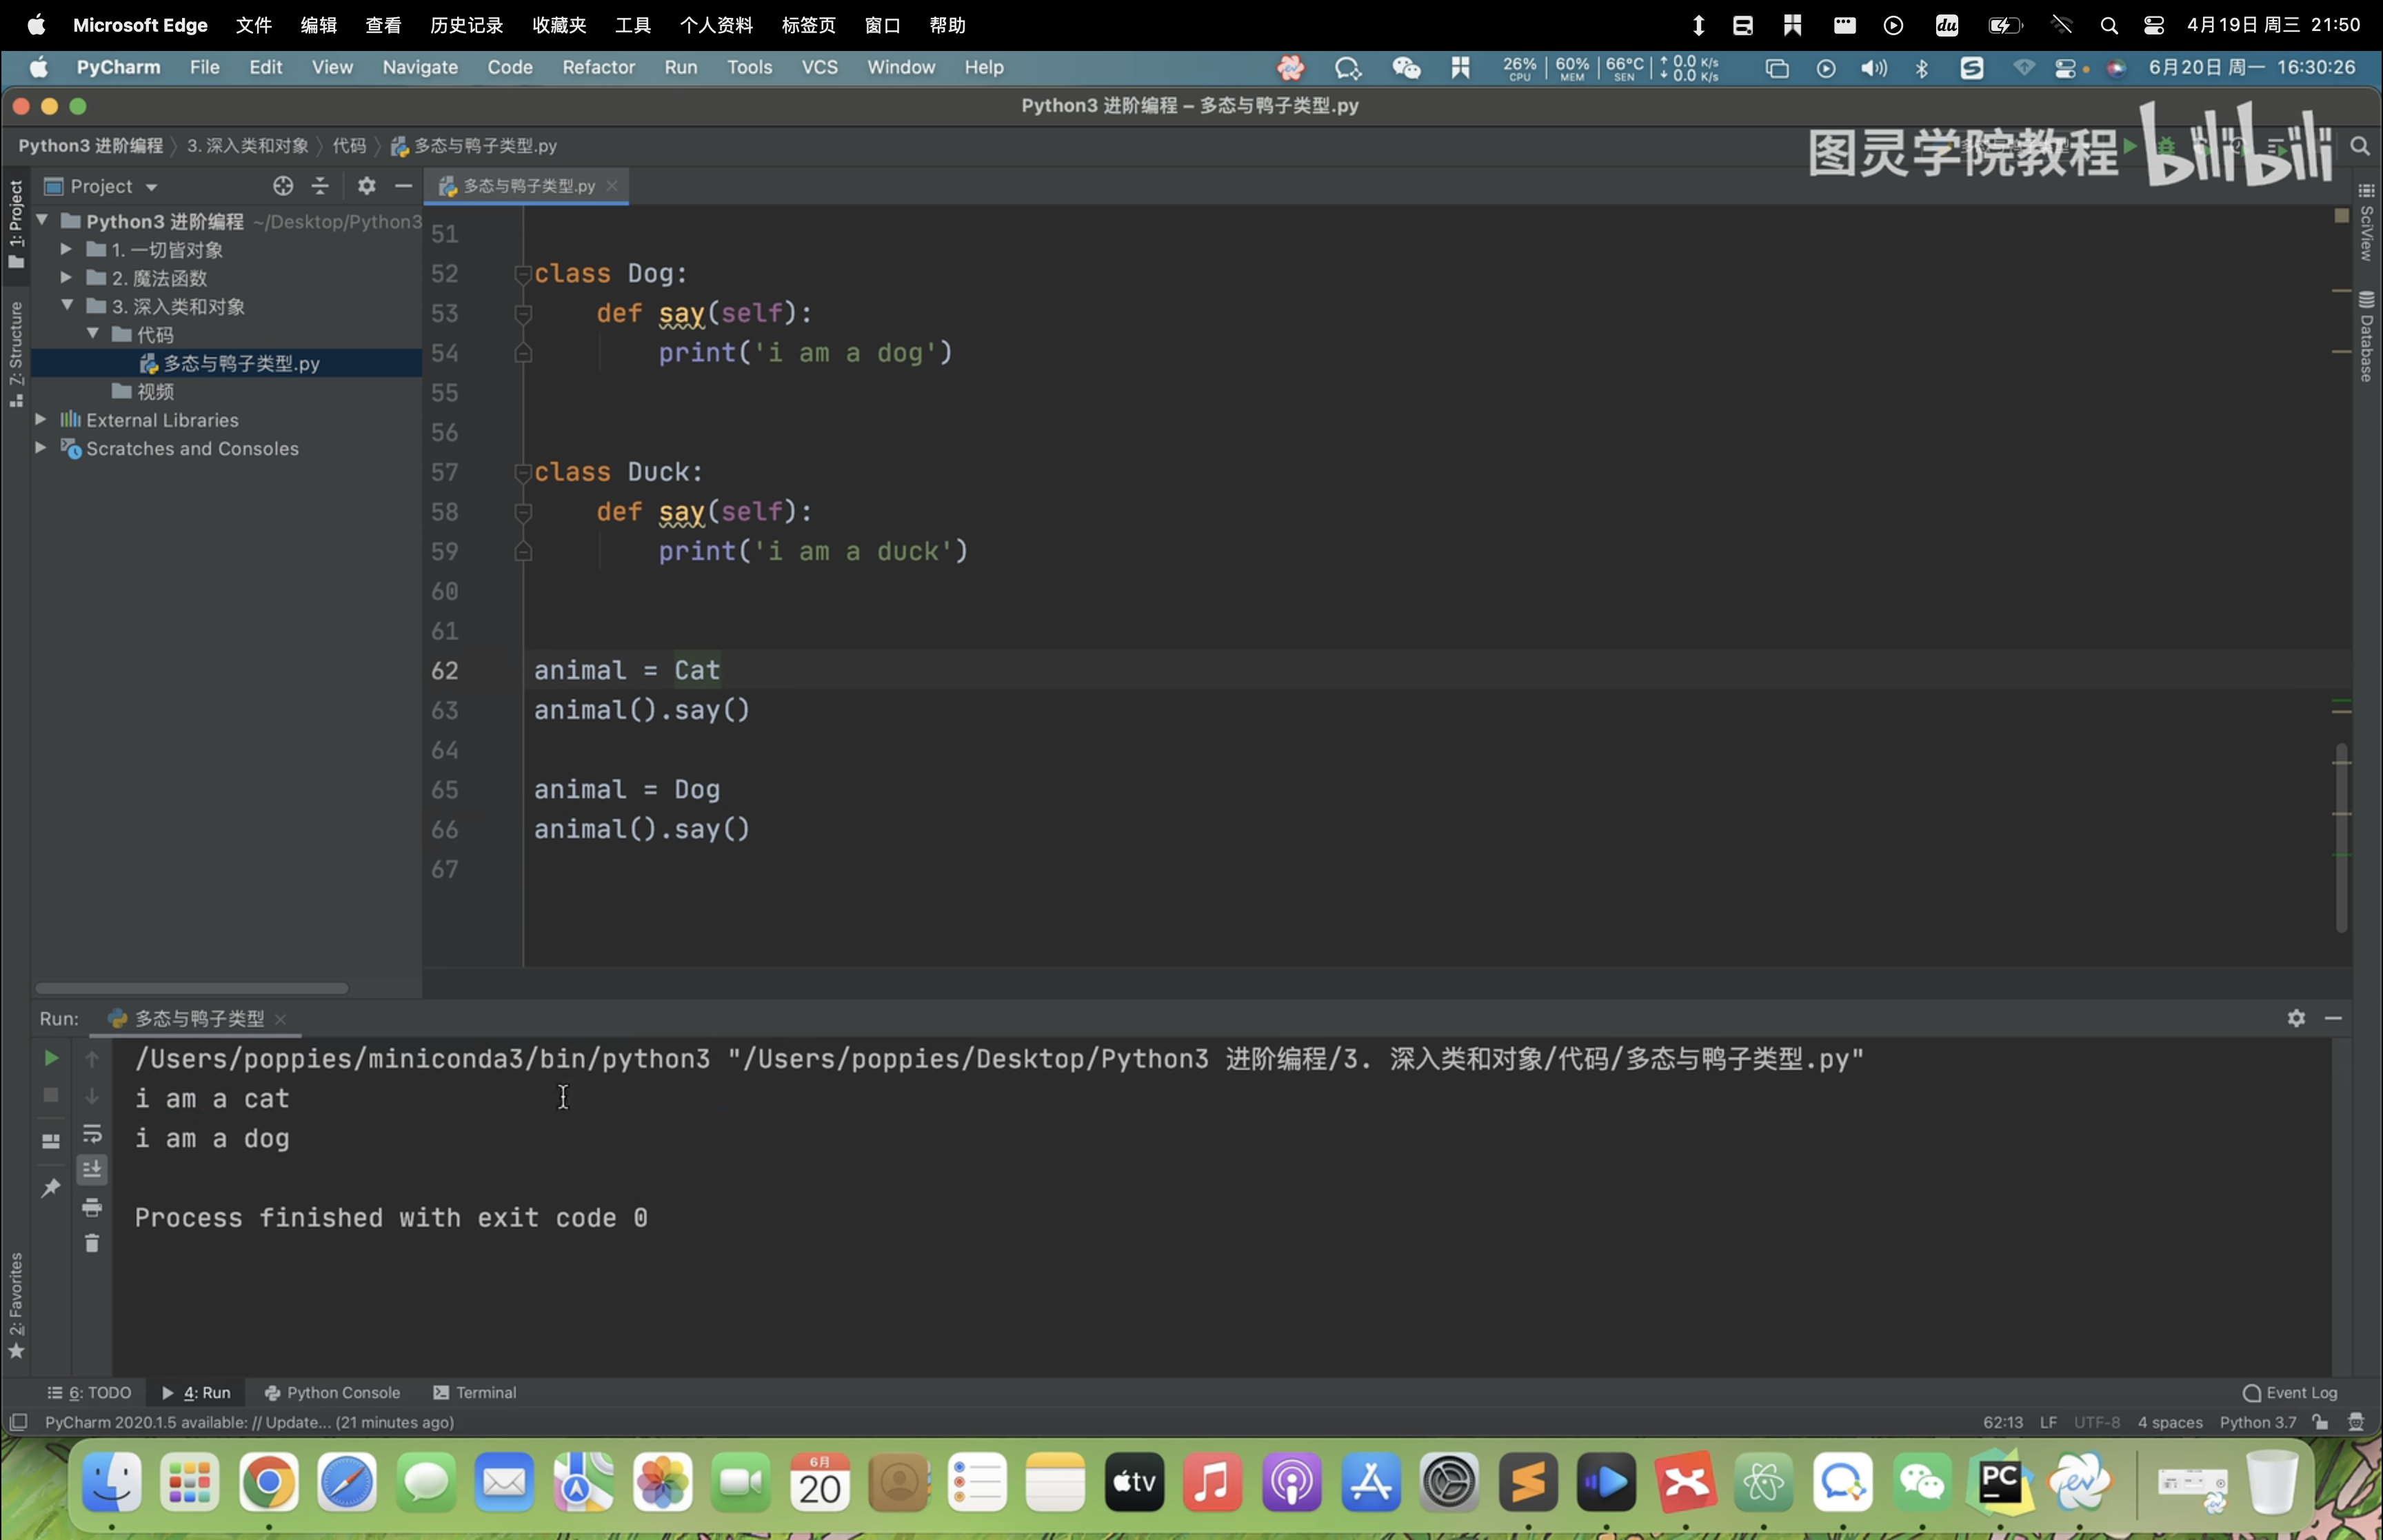Screen dimensions: 2383x1540
Task: Click the down the stack trace arrow
Action: [92, 1096]
